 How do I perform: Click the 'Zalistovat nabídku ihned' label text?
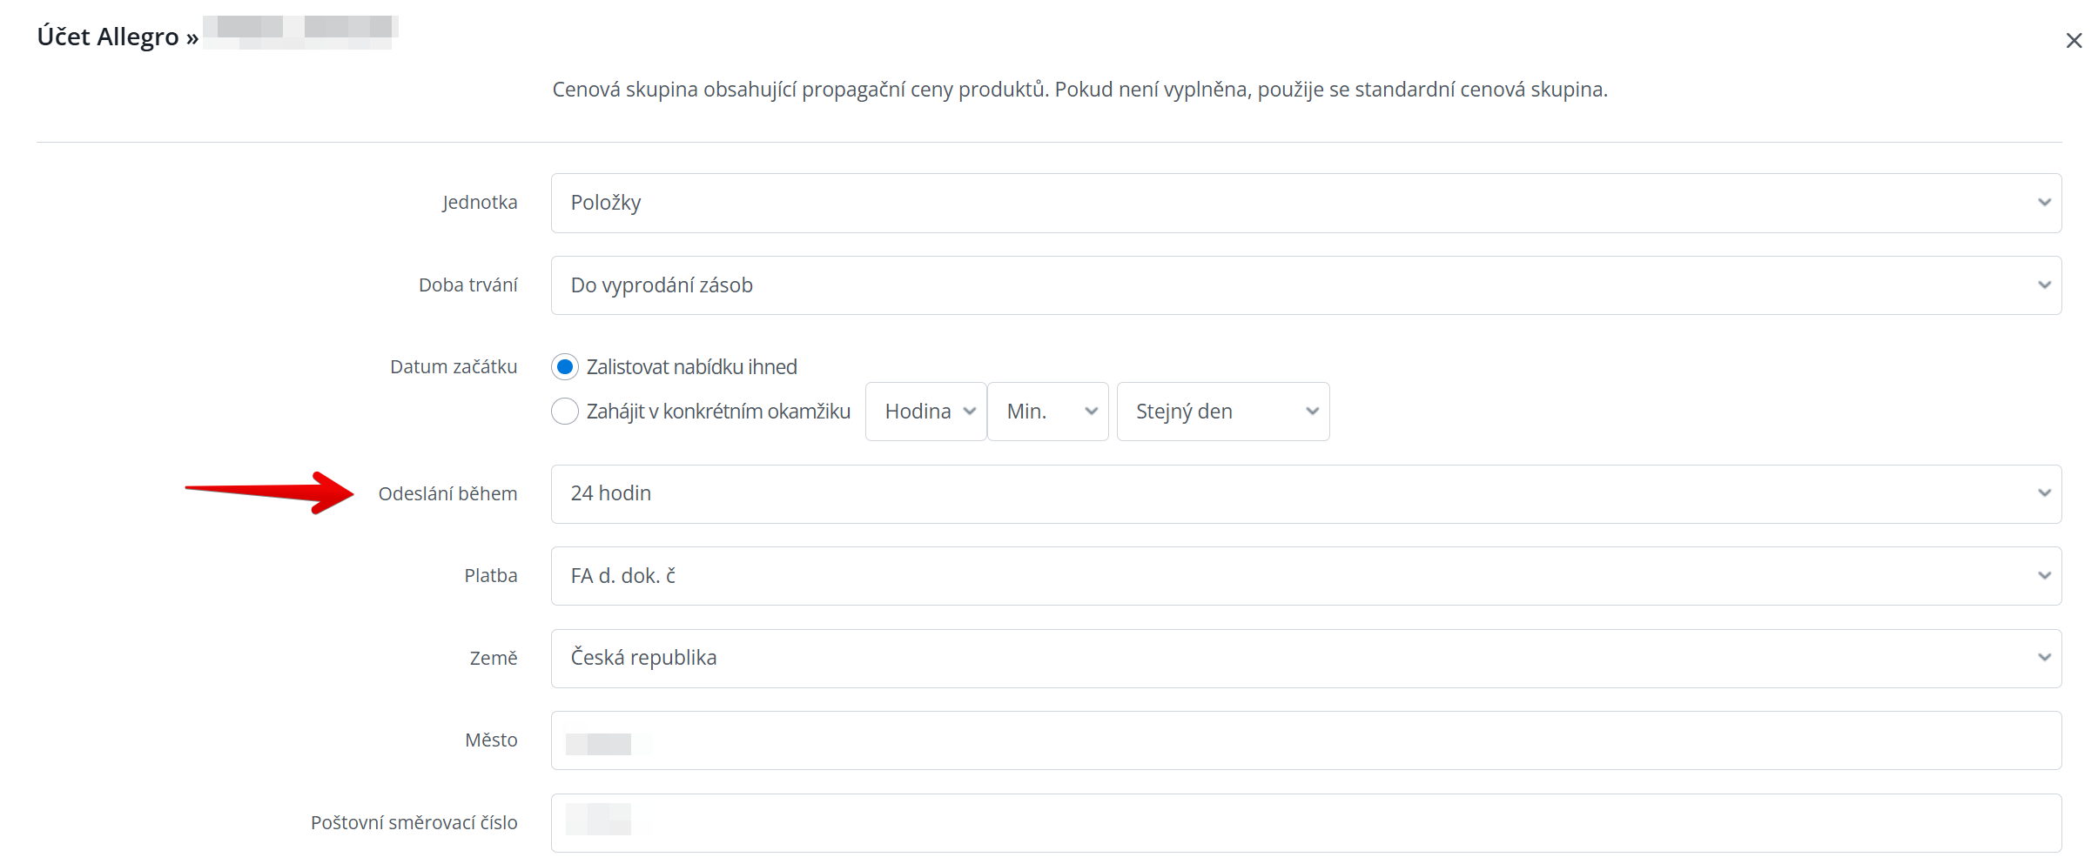pos(691,367)
